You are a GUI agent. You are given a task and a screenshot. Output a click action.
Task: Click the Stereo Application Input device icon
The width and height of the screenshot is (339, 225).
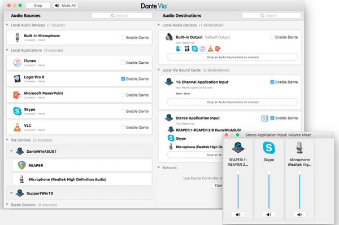point(169,118)
